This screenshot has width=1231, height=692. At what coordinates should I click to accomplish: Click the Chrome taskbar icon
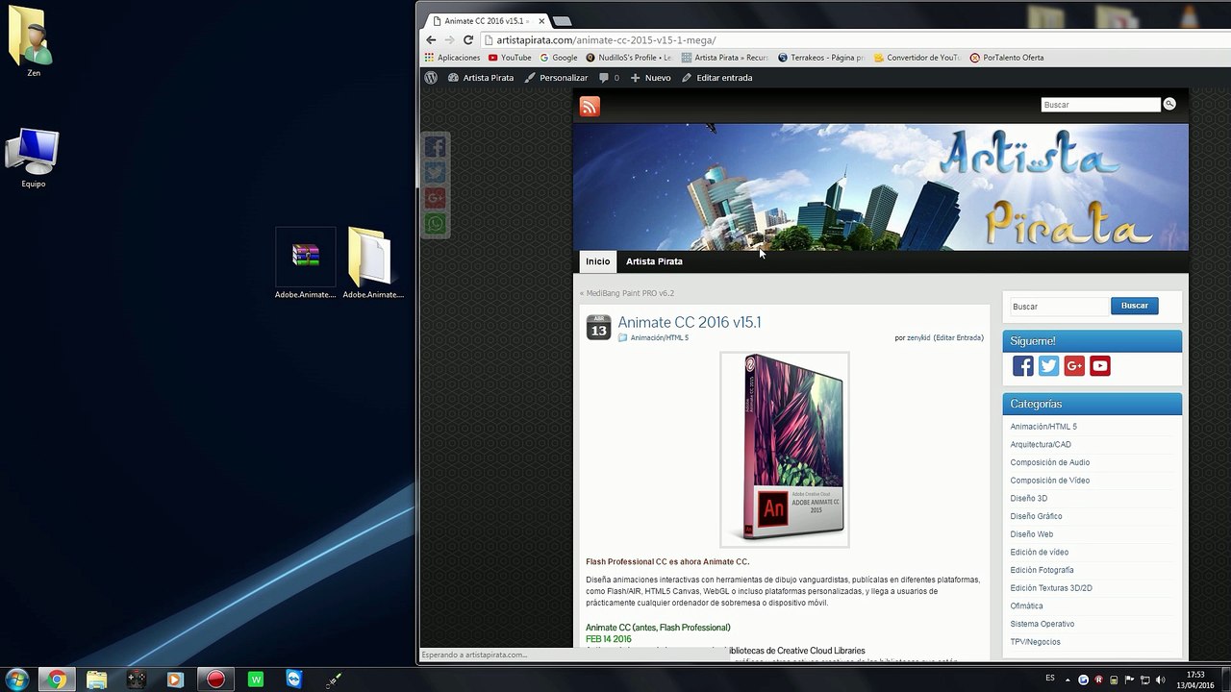click(x=57, y=680)
